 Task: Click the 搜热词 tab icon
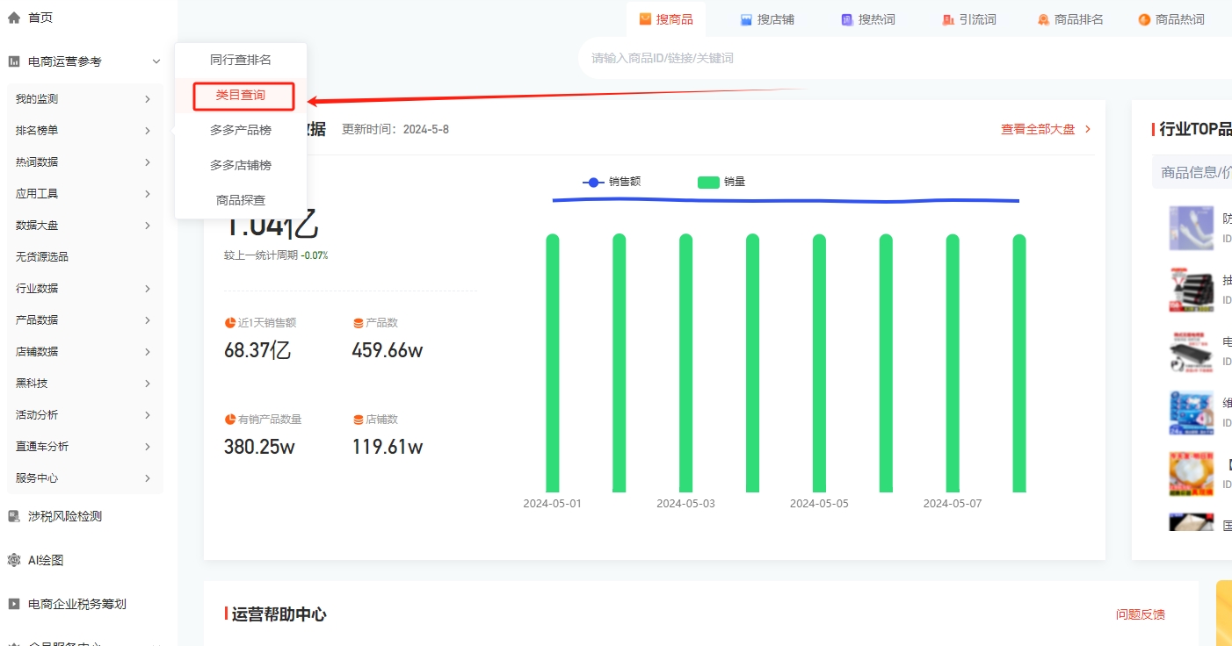(847, 19)
